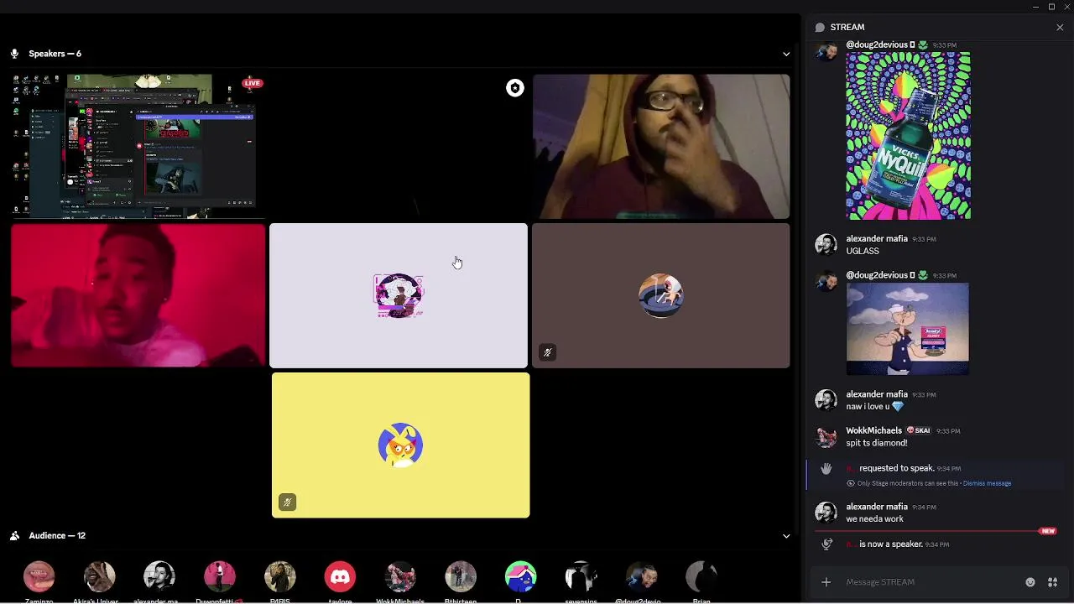
Task: Open the emoji picker
Action: (1030, 582)
